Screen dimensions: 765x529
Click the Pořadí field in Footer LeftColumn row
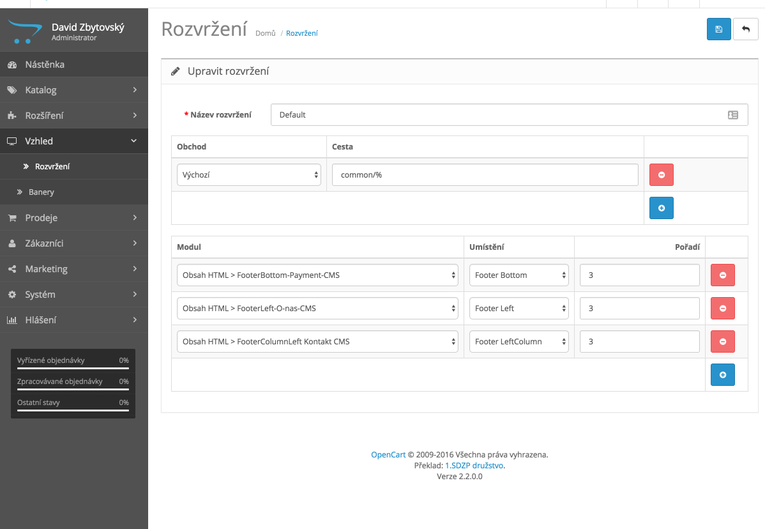click(x=640, y=342)
